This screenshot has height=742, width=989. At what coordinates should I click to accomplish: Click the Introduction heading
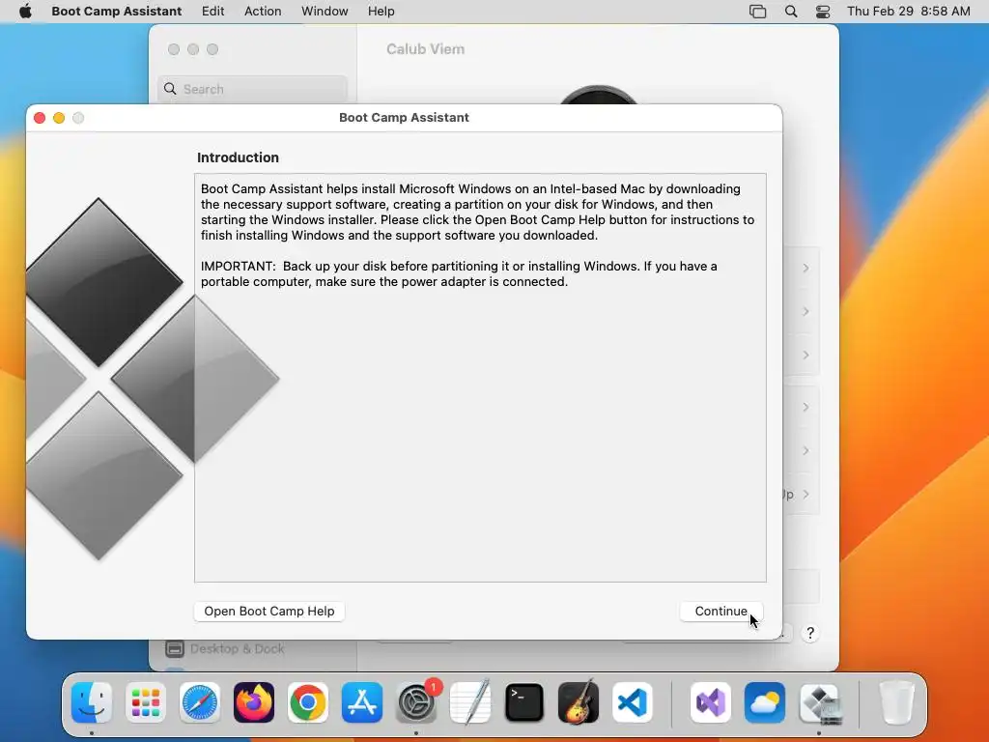(238, 157)
